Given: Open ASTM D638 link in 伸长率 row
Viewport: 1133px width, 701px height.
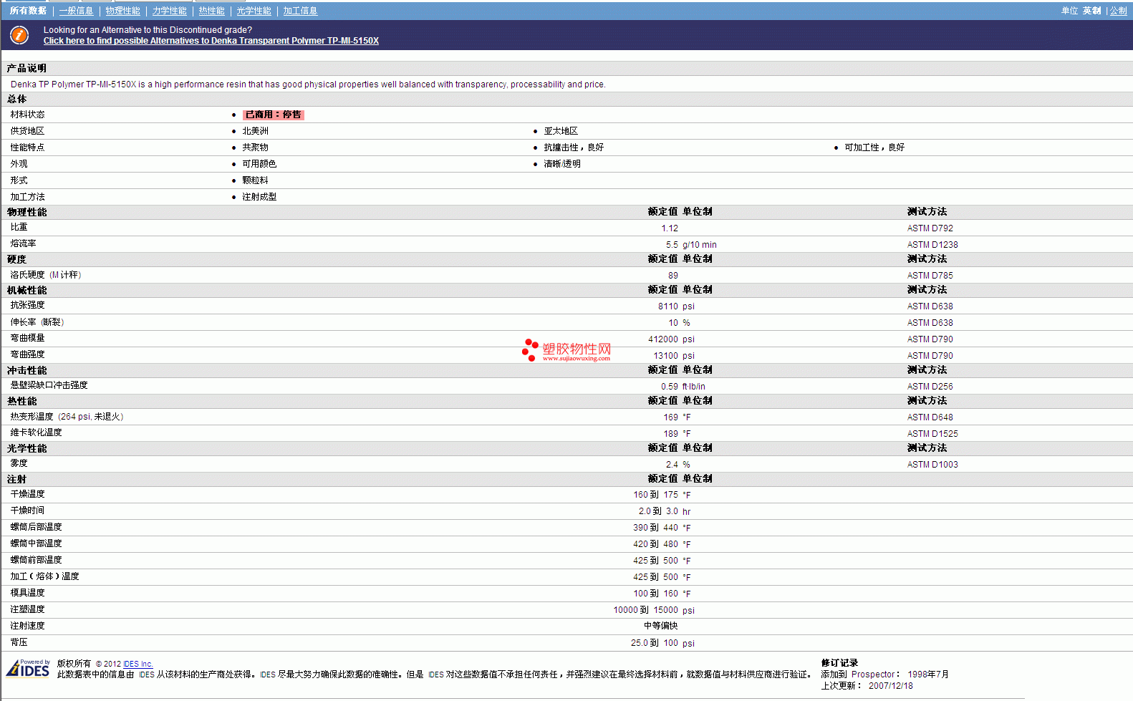Looking at the screenshot, I should (x=930, y=323).
